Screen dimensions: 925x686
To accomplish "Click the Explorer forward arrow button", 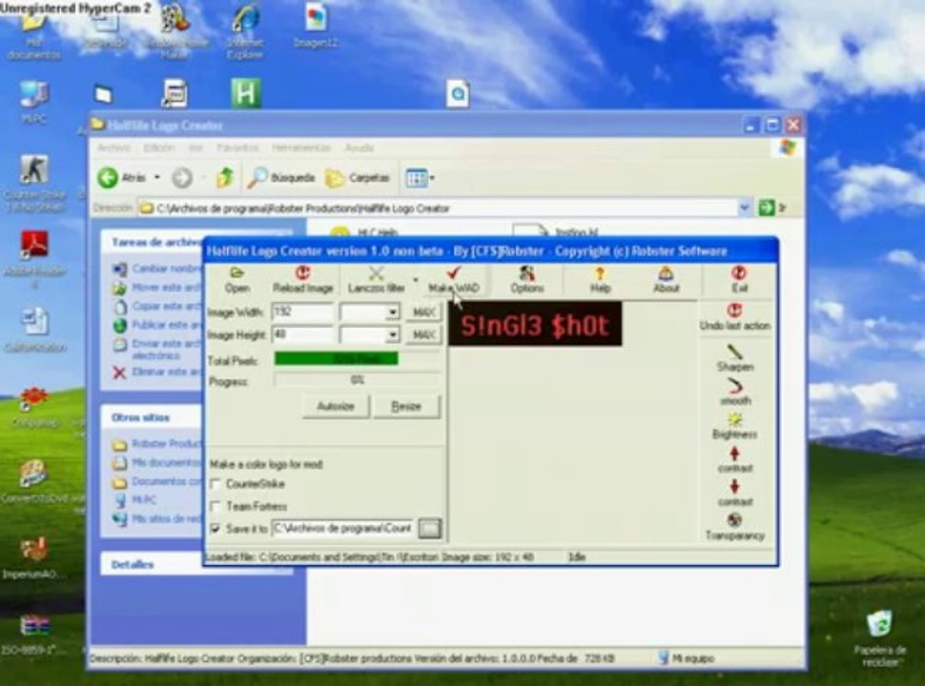I will coord(182,177).
